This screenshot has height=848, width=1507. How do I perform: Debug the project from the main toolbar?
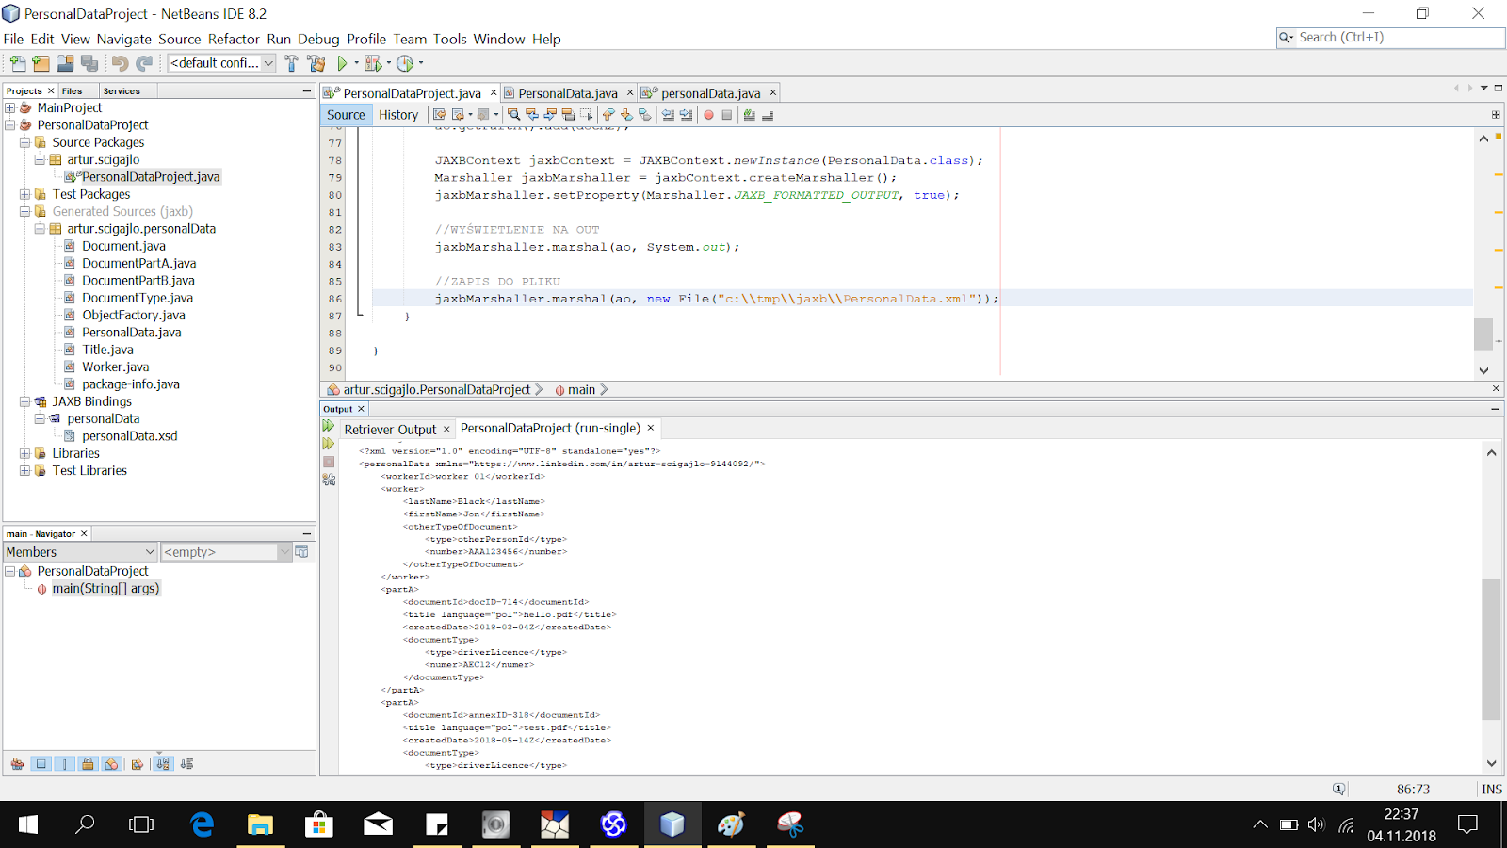pos(372,63)
